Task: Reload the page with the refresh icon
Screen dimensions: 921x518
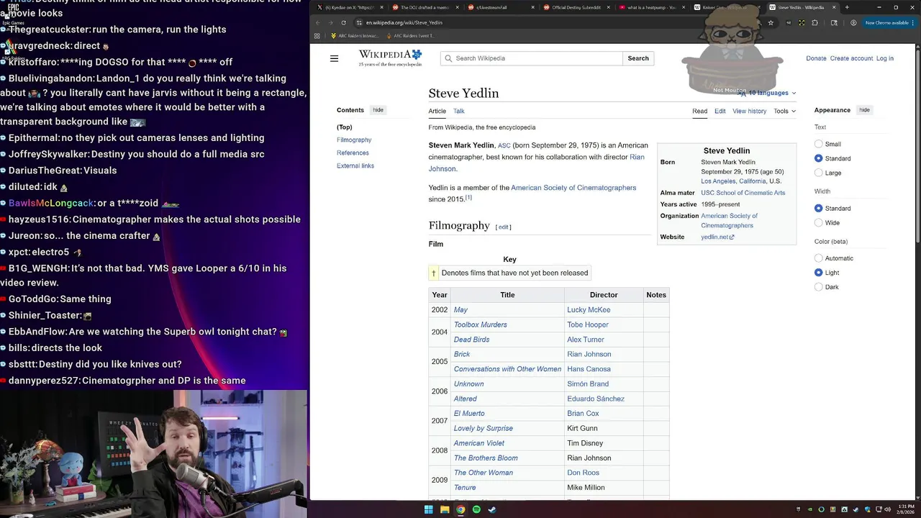Action: tap(343, 22)
